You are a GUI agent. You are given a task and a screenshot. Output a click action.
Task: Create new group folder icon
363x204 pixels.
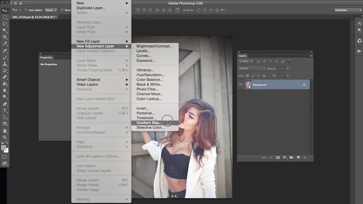(291, 158)
